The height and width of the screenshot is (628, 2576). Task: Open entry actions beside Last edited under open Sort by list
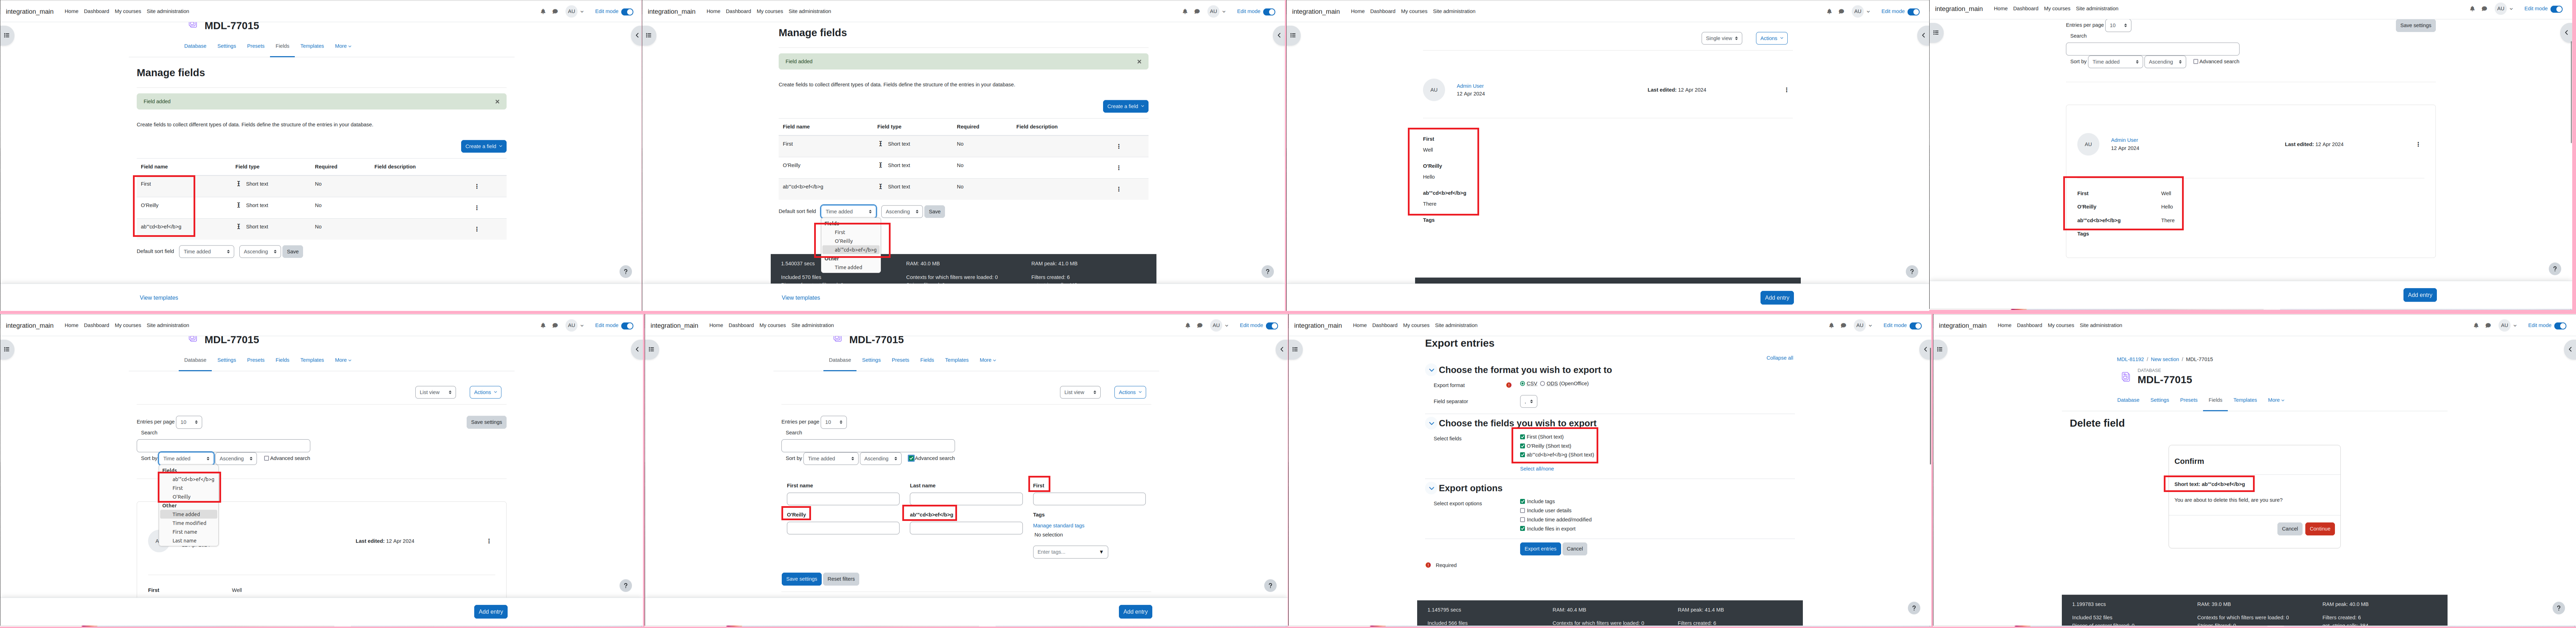pos(489,541)
